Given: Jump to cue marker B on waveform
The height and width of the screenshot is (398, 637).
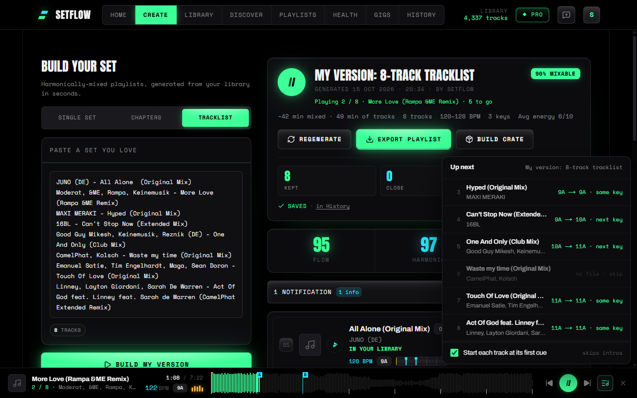Looking at the screenshot, I should [305, 375].
